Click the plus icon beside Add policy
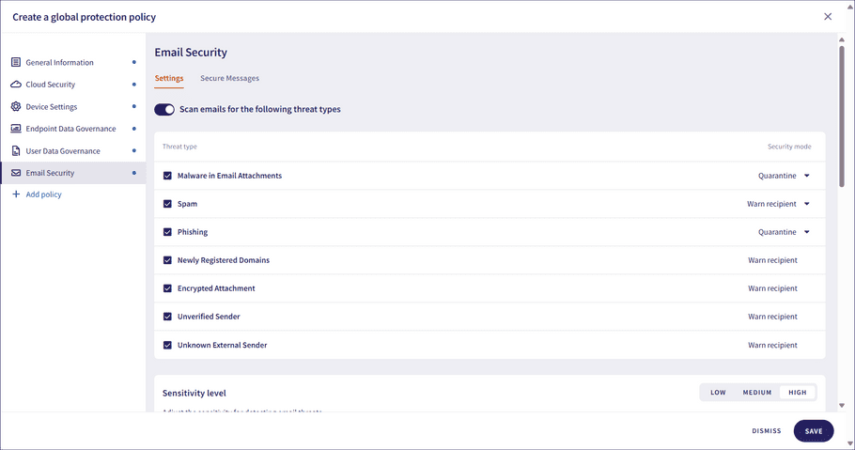 click(16, 194)
